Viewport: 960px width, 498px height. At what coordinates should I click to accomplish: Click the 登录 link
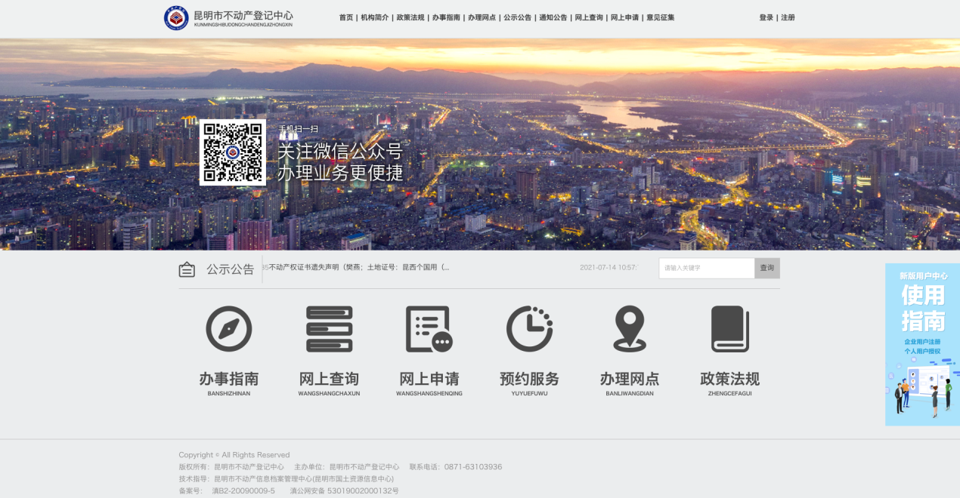[x=766, y=17]
